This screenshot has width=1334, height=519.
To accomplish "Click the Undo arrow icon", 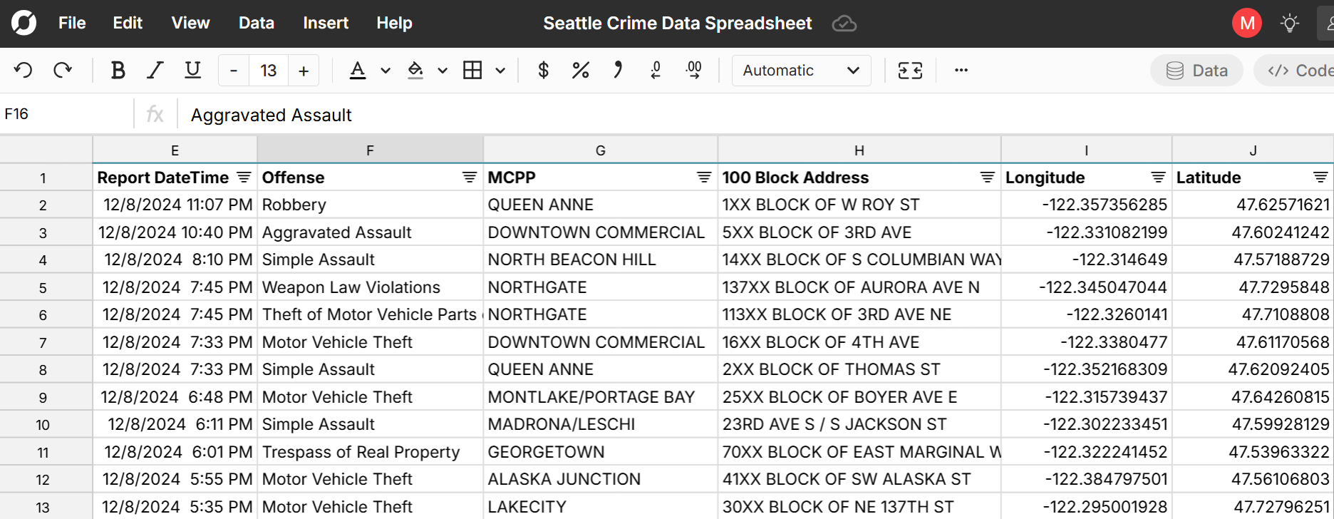I will pyautogui.click(x=23, y=70).
